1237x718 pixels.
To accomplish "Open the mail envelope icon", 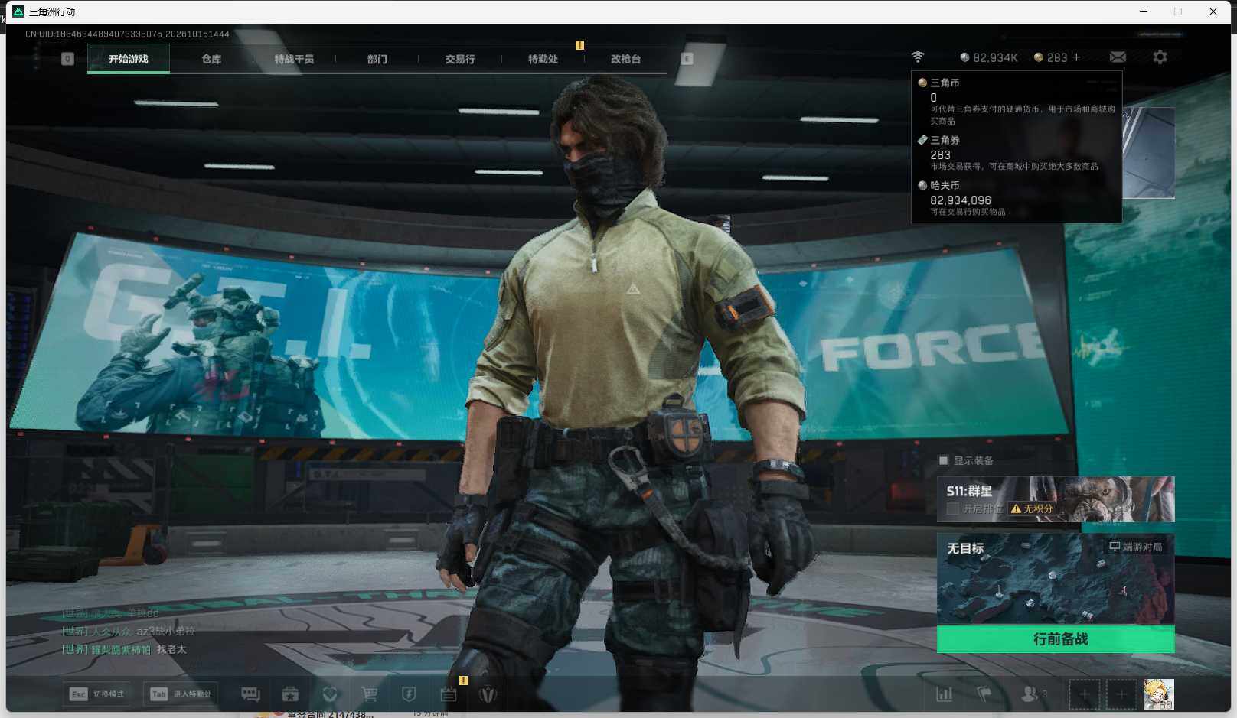I will click(1118, 57).
